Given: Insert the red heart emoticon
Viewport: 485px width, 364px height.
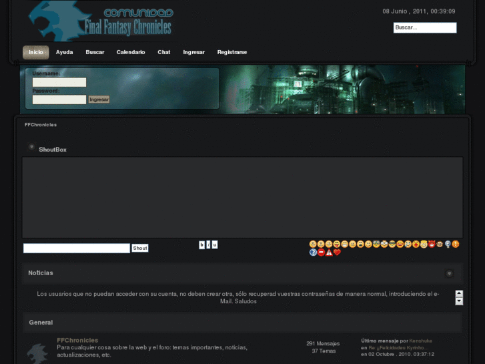Looking at the screenshot, I should coord(337,252).
